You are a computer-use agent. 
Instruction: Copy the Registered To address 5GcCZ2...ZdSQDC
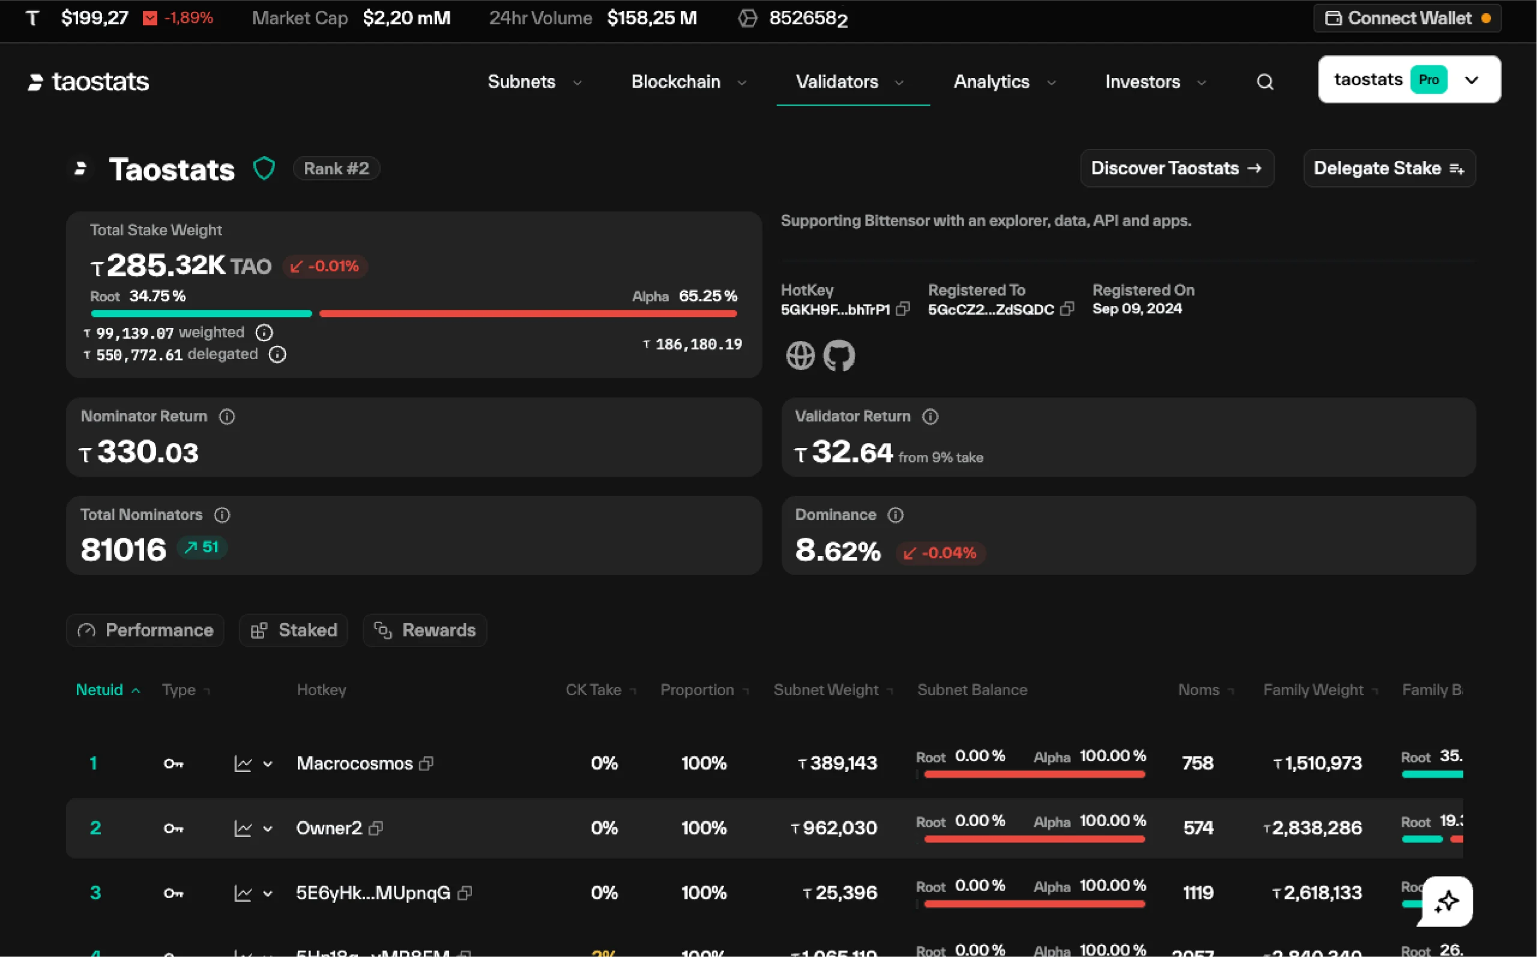[x=1067, y=309]
